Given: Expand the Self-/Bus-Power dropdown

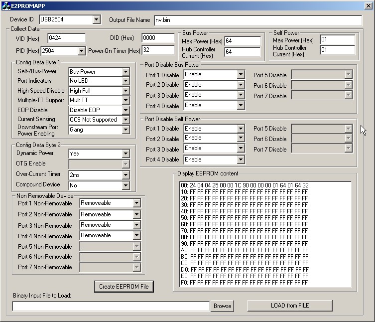Looking at the screenshot, I should 126,72.
